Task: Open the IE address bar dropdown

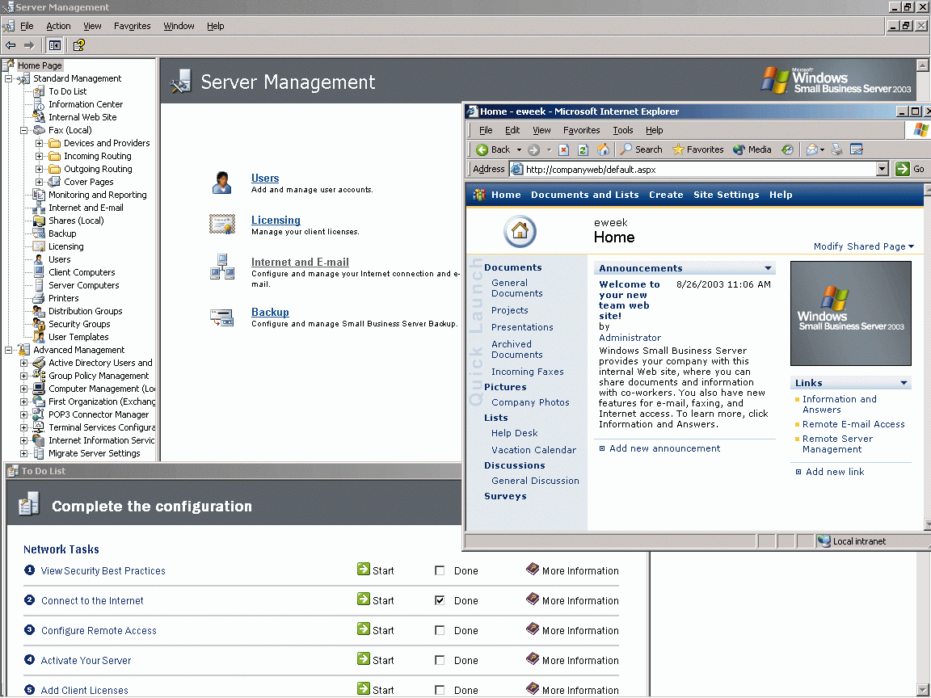Action: pyautogui.click(x=883, y=169)
